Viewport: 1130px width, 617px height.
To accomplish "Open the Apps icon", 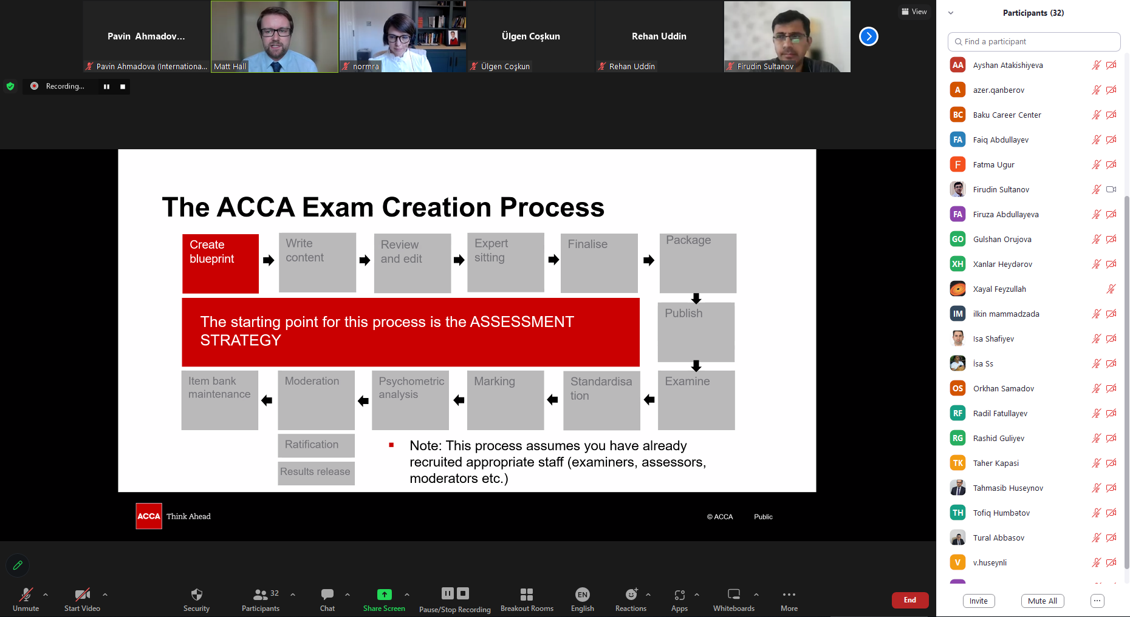I will pos(679,595).
